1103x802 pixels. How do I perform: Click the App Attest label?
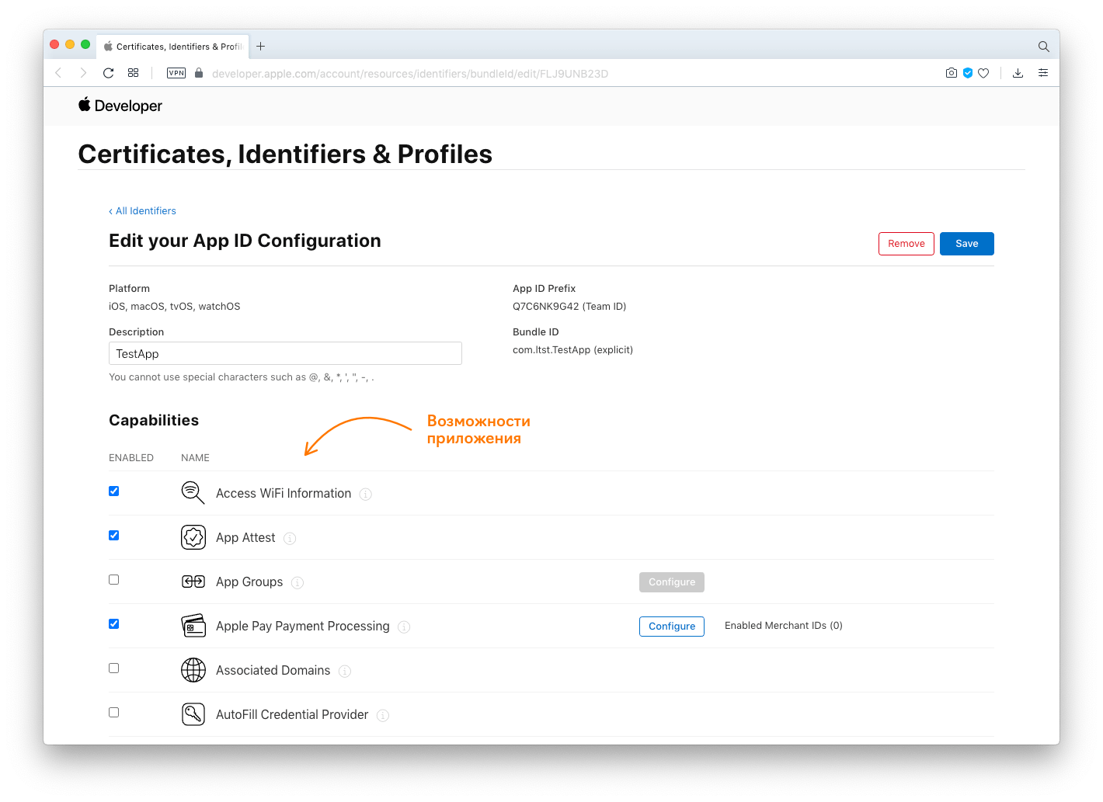click(245, 538)
